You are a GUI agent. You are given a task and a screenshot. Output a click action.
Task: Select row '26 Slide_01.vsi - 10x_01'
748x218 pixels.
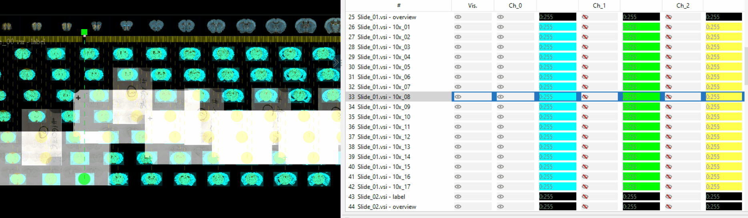[x=398, y=27]
